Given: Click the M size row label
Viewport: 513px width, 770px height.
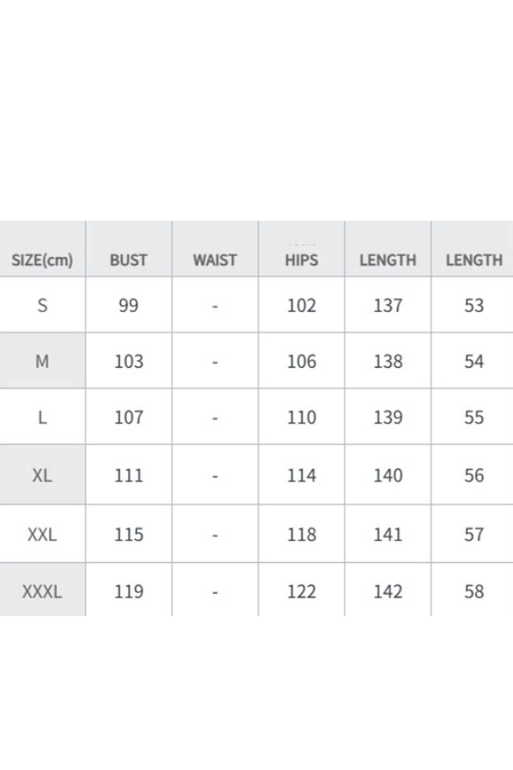Looking at the screenshot, I should coord(42,362).
